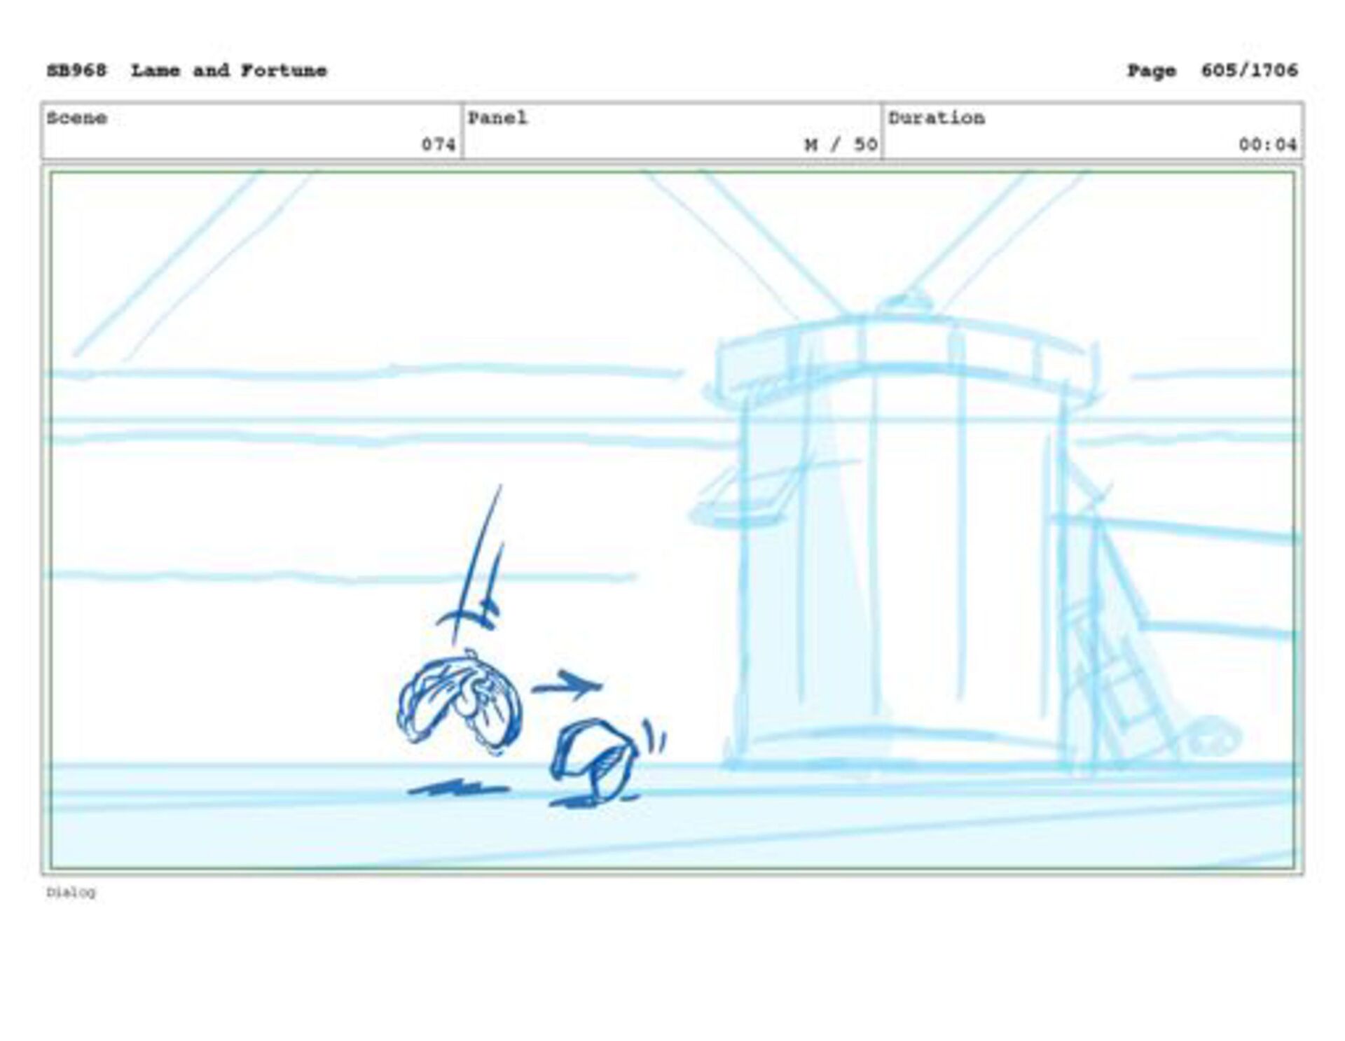Select the 'Scene' header label

click(x=76, y=118)
